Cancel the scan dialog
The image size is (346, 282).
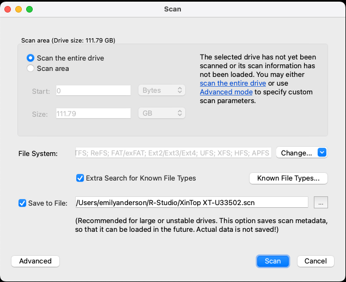[x=315, y=261]
